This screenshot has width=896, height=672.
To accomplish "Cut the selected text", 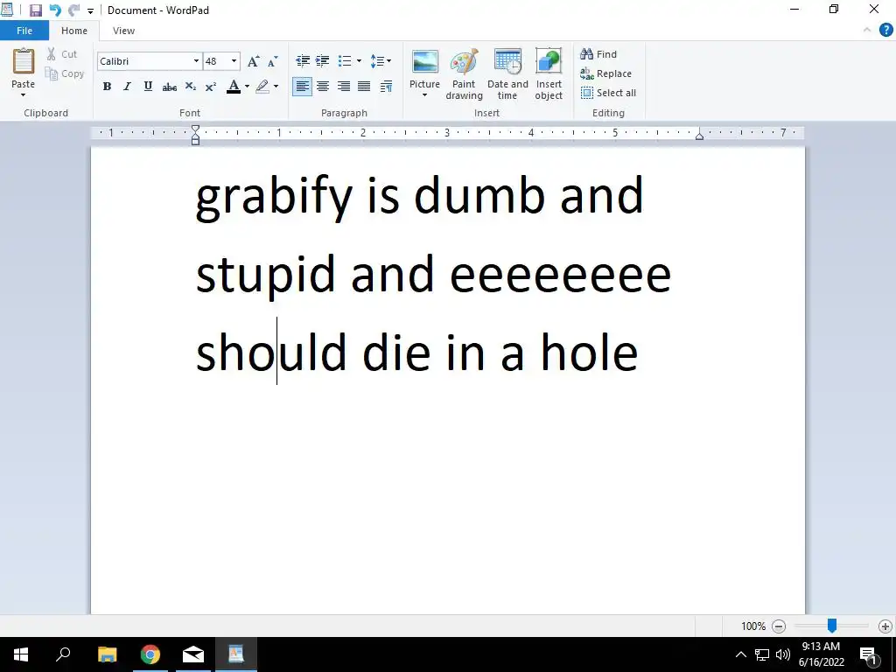I will [62, 54].
